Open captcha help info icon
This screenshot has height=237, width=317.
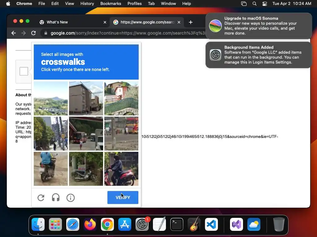71,198
